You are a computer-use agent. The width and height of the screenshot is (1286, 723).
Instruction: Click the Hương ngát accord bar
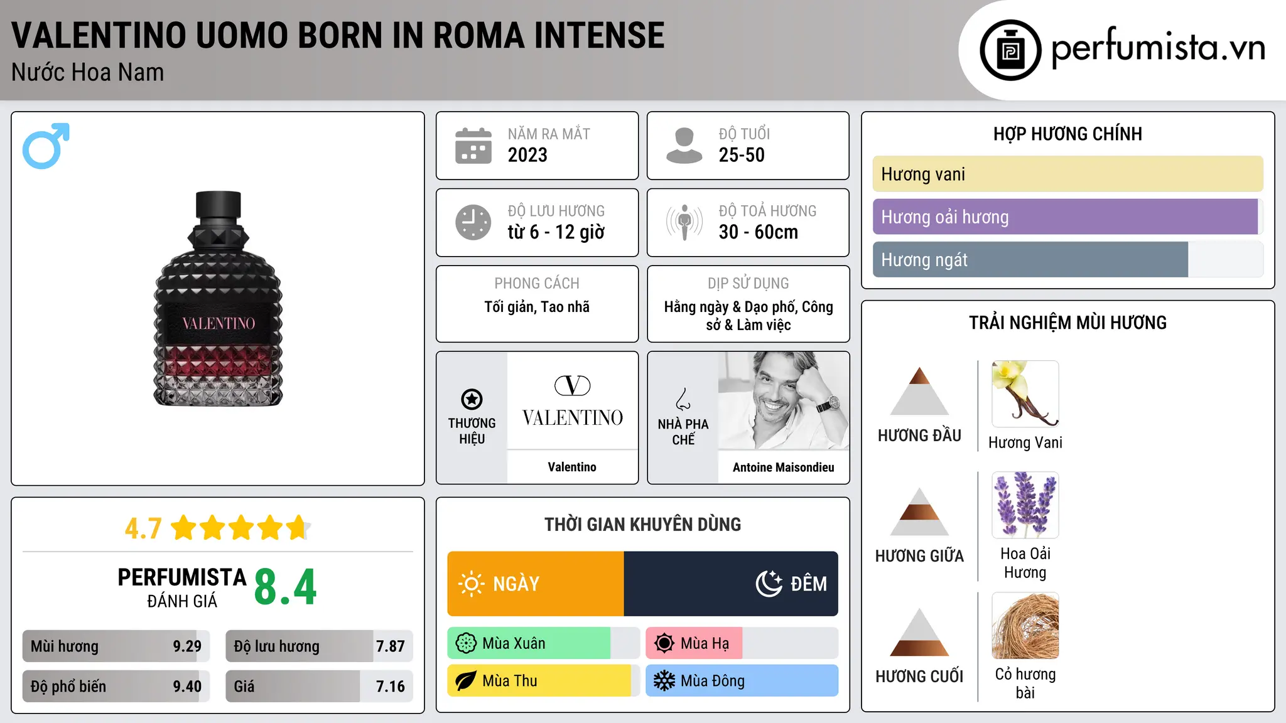(1068, 259)
